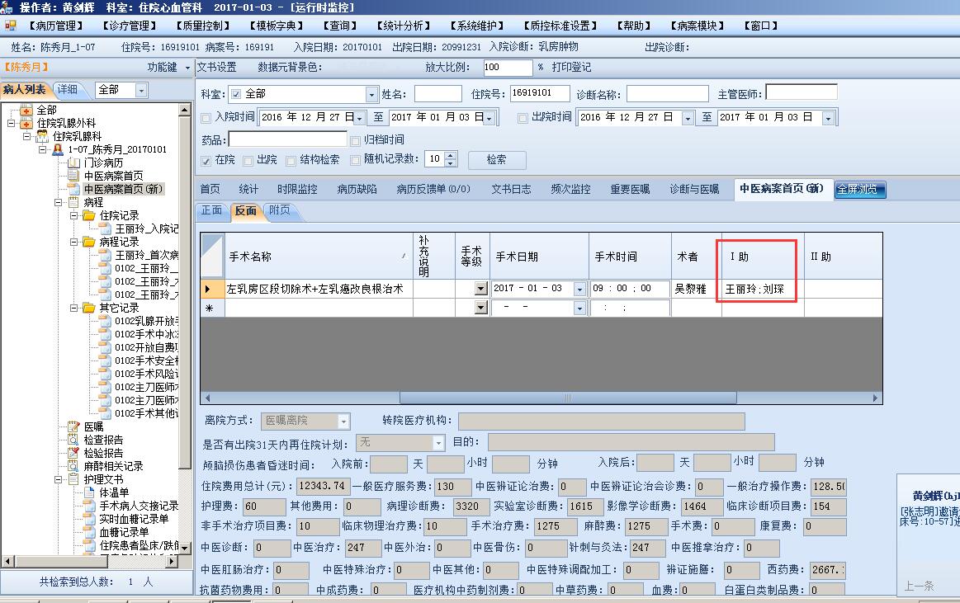Open the 0102乳腺开放 document icon
The width and height of the screenshot is (960, 603).
pyautogui.click(x=106, y=321)
